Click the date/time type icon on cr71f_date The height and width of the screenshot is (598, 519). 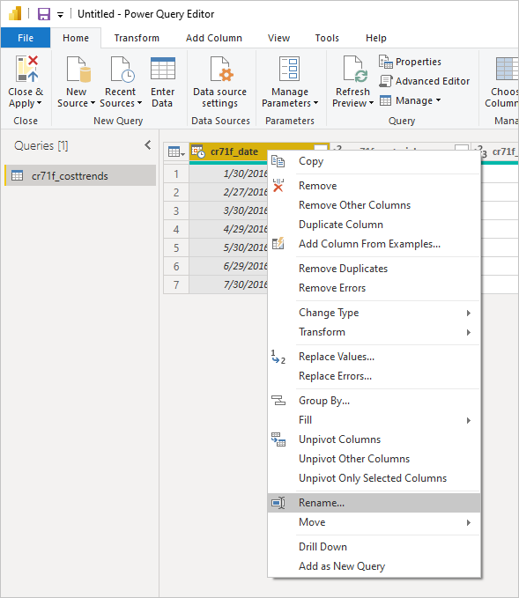pos(198,151)
